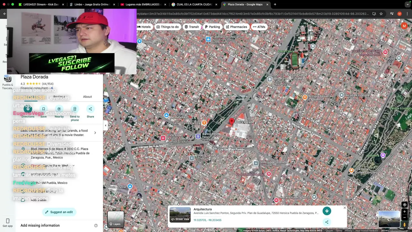Image resolution: width=412 pixels, height=232 pixels.
Task: Switch to CUAL ES LA CUARTA CIUDAD tab
Action: coord(194,5)
